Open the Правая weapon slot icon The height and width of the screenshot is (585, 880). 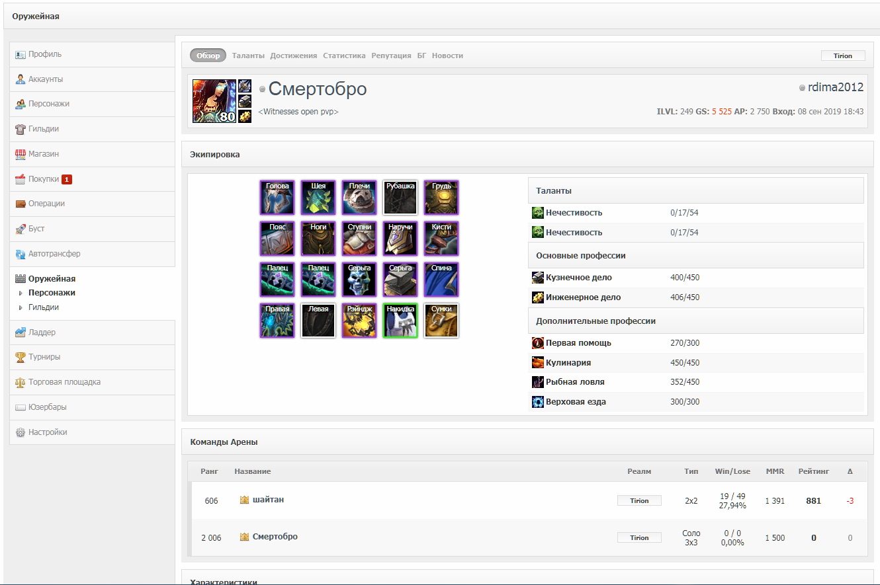277,321
